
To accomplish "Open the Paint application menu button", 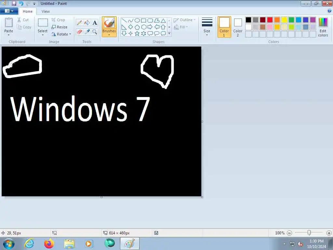I will [x=9, y=11].
